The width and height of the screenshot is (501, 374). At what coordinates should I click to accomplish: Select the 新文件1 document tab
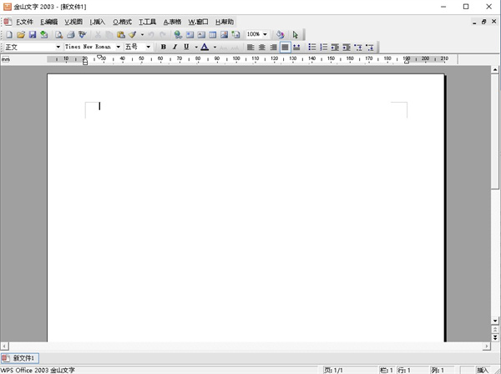coord(20,358)
